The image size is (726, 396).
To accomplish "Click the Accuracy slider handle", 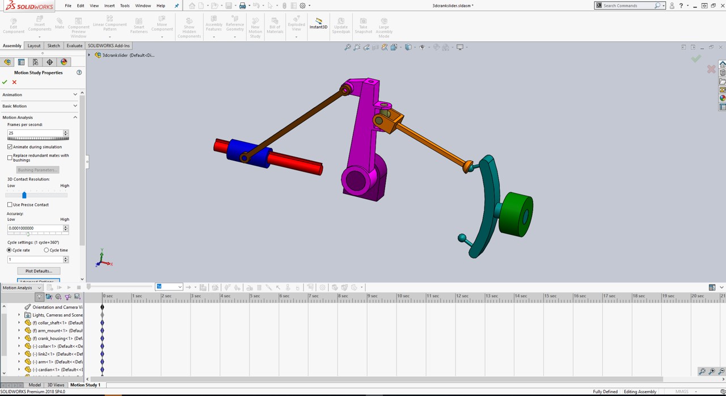I will [28, 233].
